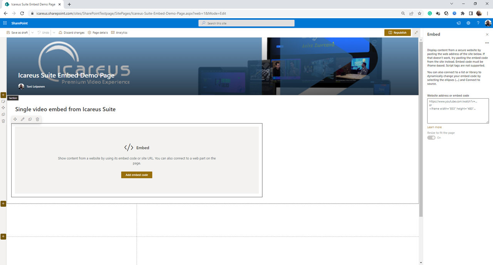The image size is (493, 265).
Task: Duplicate the Embed web part
Action: [30, 119]
